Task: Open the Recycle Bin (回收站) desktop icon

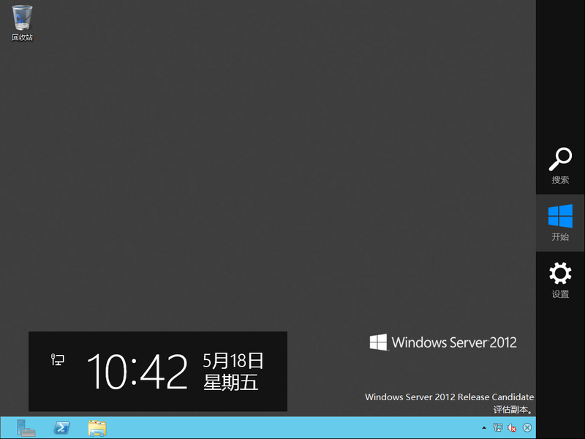Action: tap(22, 23)
